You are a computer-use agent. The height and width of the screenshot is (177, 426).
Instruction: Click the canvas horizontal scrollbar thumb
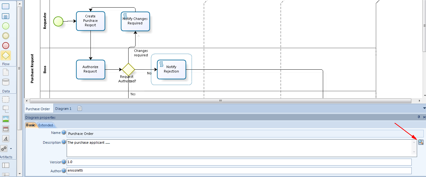(220, 101)
